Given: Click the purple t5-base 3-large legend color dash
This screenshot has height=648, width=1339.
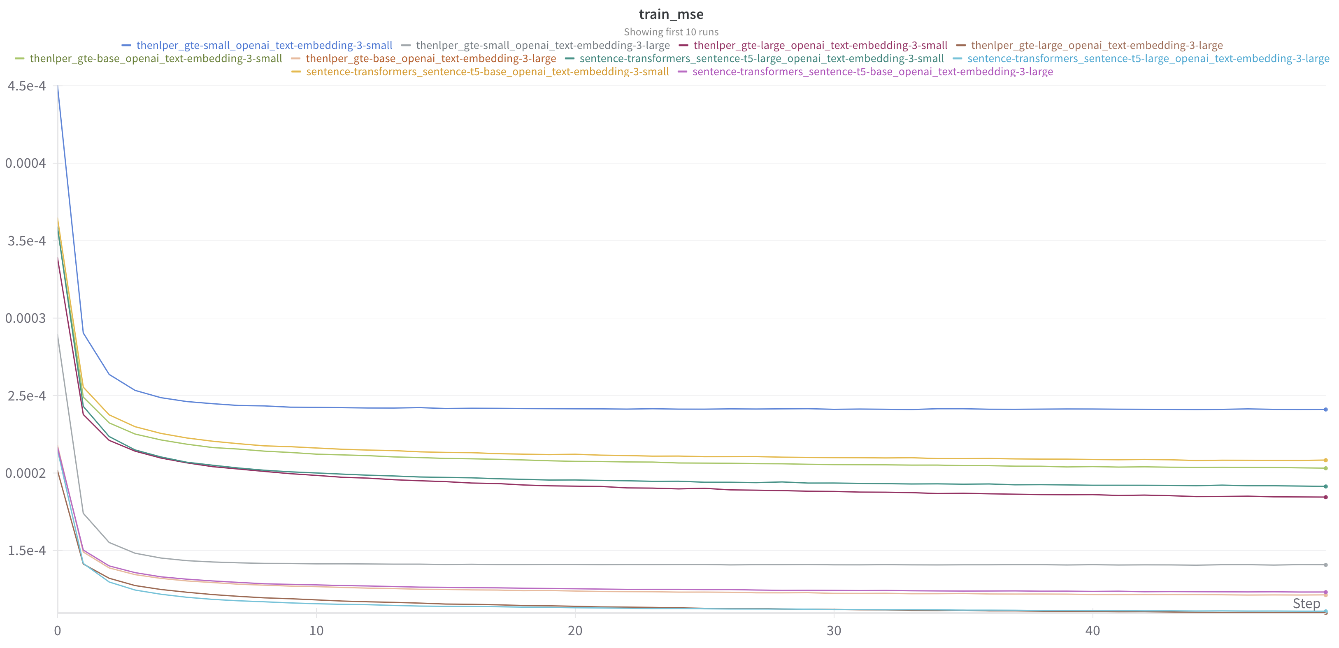Looking at the screenshot, I should [x=683, y=71].
